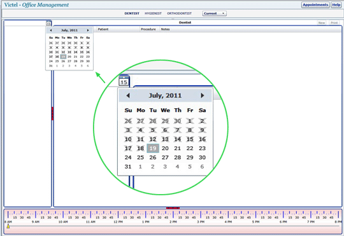Go to previous month in small date picker
The image size is (344, 236).
51,31
